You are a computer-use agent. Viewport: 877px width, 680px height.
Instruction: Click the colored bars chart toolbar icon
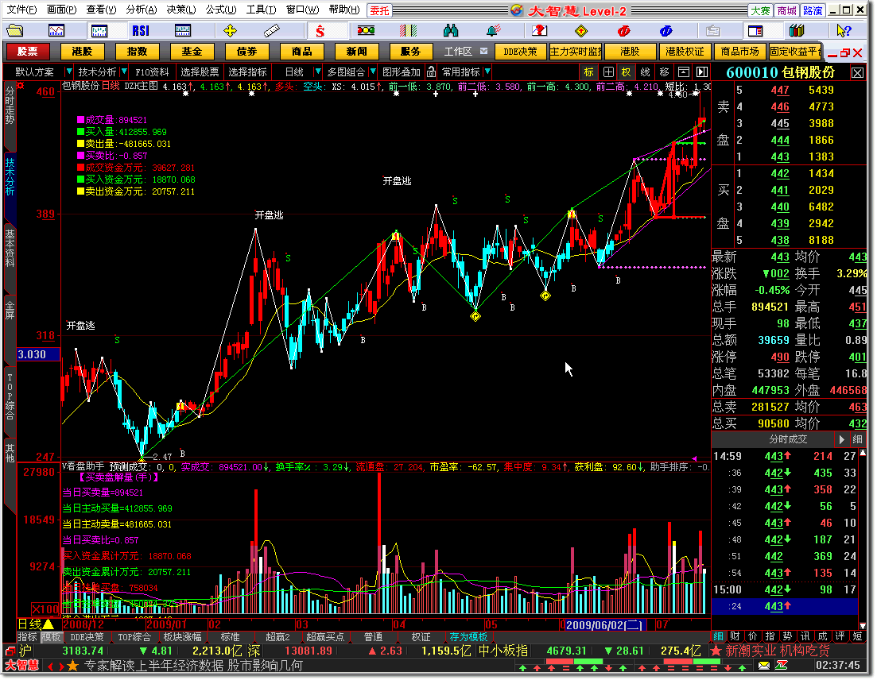(x=409, y=31)
